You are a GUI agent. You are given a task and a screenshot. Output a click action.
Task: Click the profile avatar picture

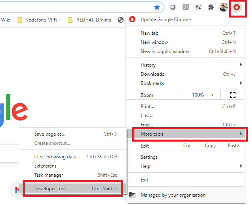224,7
